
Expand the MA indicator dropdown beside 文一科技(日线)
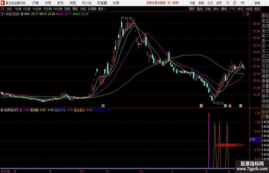22,14
